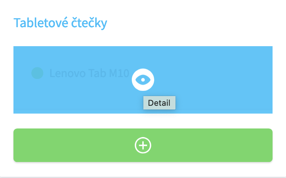The height and width of the screenshot is (178, 286).
Task: Click the Detail tooltip label
Action: point(159,103)
